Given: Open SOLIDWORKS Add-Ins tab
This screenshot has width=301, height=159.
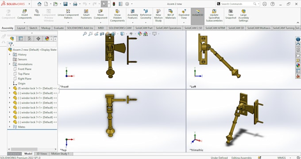Looking at the screenshot, I should [x=80, y=28].
